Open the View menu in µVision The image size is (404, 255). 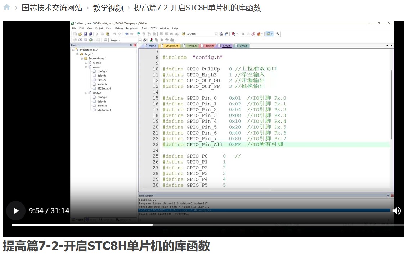[89, 28]
